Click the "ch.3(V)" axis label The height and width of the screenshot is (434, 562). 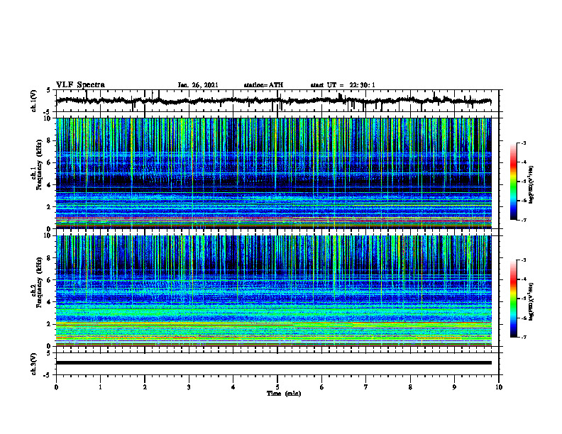(34, 364)
